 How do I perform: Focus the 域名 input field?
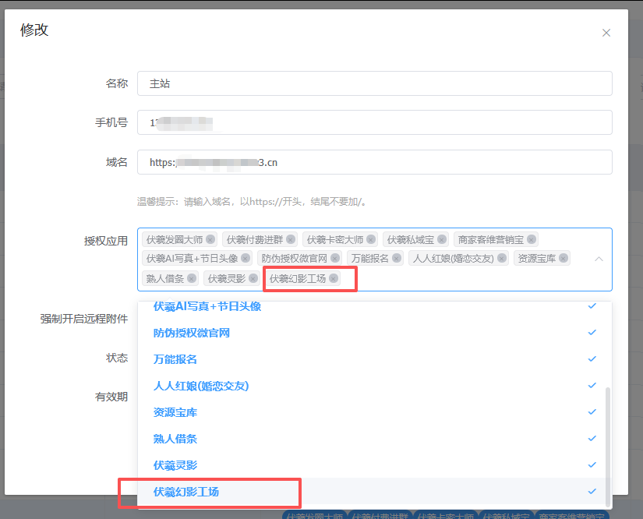[374, 162]
